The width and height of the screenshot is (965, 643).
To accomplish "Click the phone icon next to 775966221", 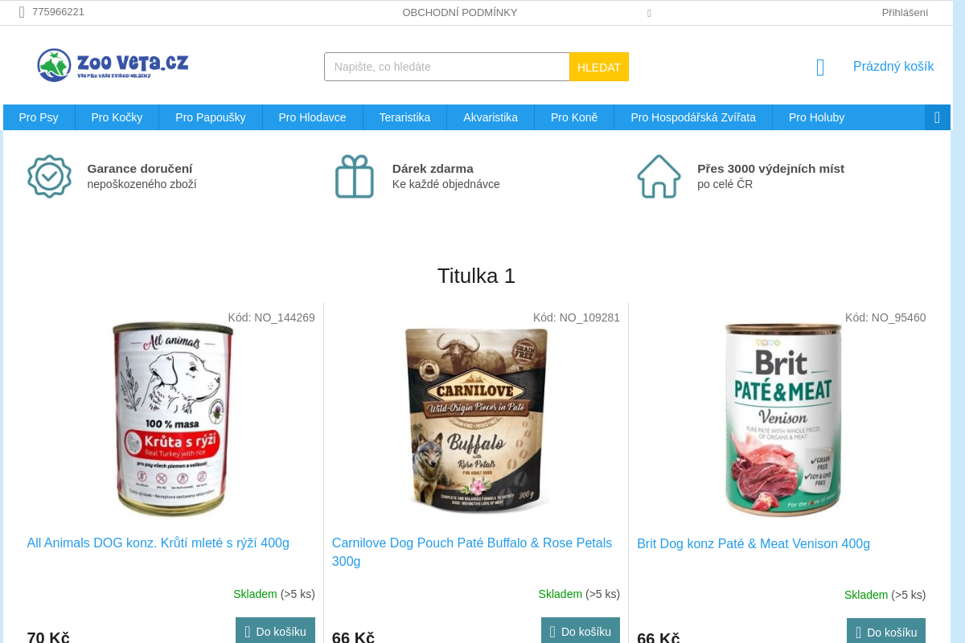I will point(22,12).
